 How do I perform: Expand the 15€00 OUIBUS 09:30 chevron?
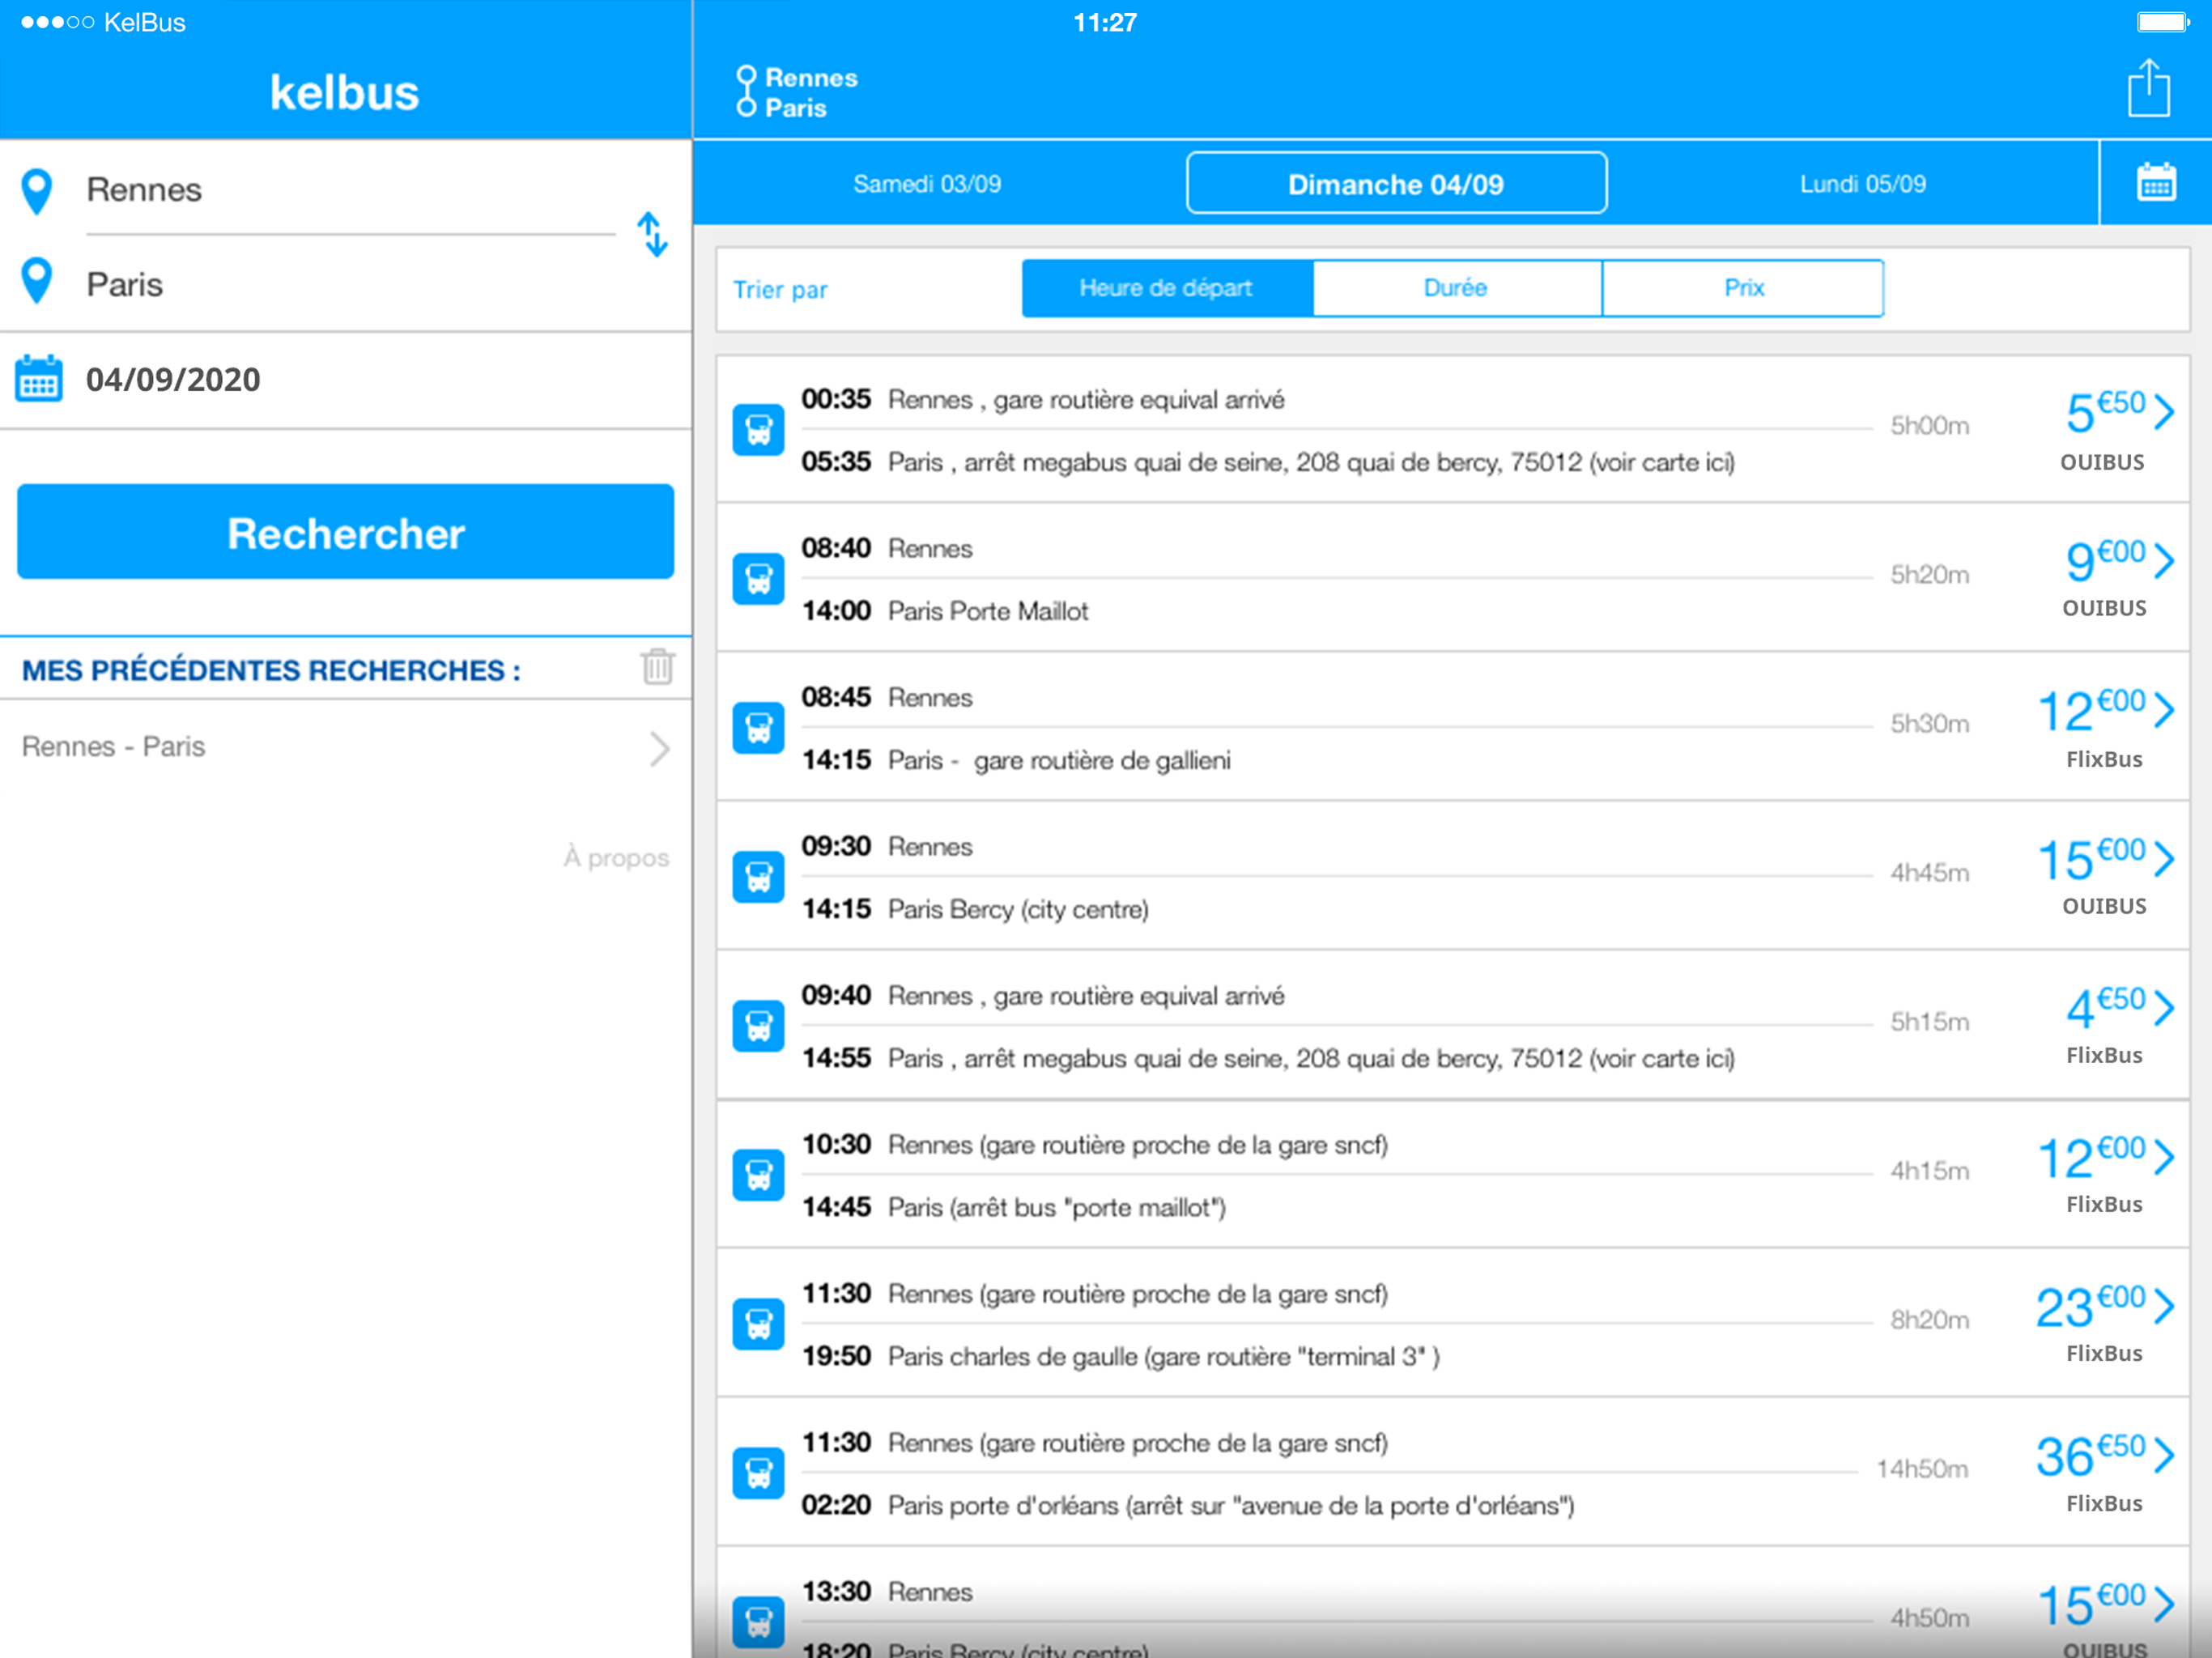click(x=2164, y=858)
